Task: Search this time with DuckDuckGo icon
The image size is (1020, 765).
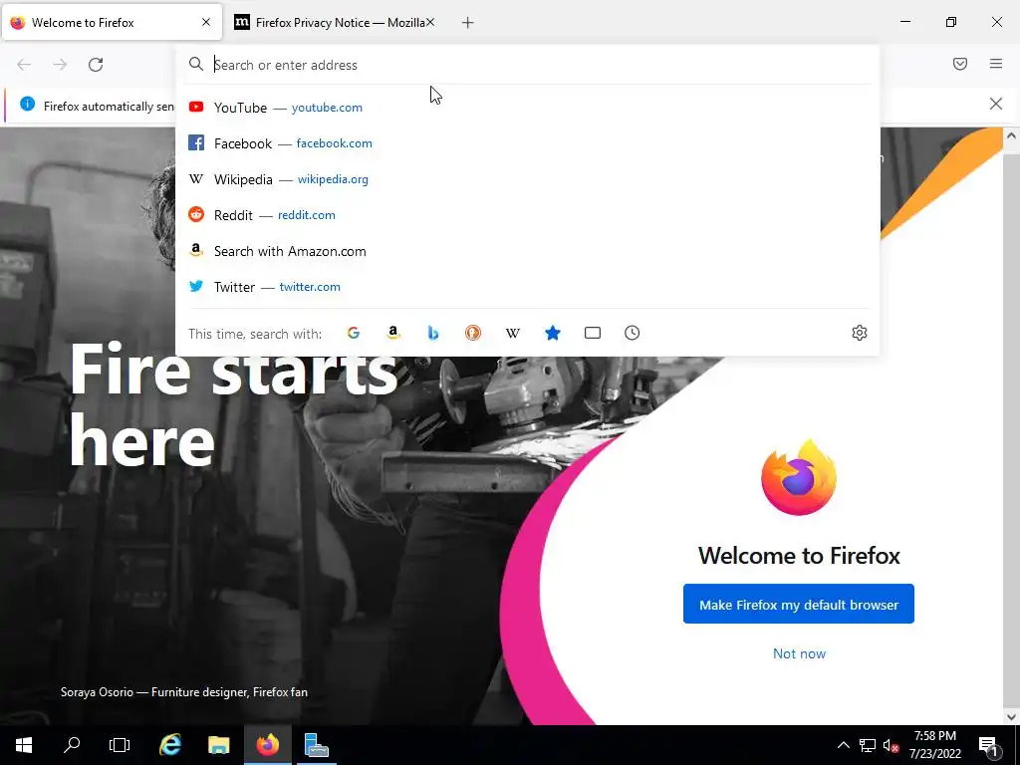Action: pyautogui.click(x=473, y=333)
